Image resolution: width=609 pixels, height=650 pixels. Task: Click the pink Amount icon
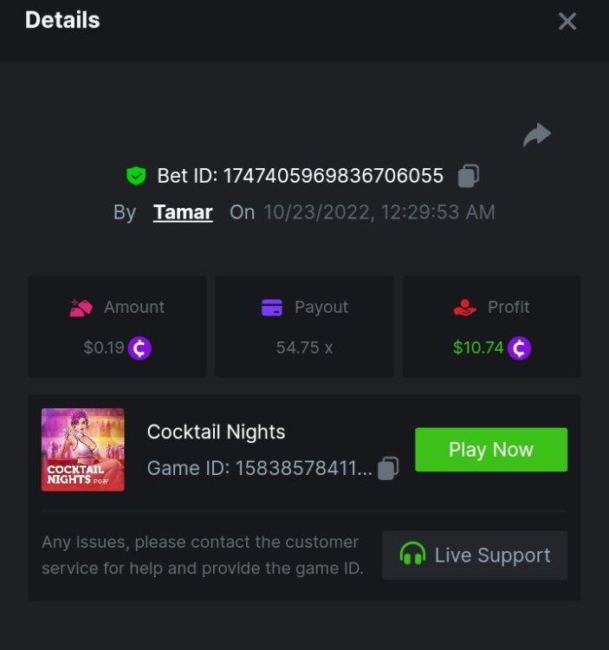pyautogui.click(x=81, y=308)
